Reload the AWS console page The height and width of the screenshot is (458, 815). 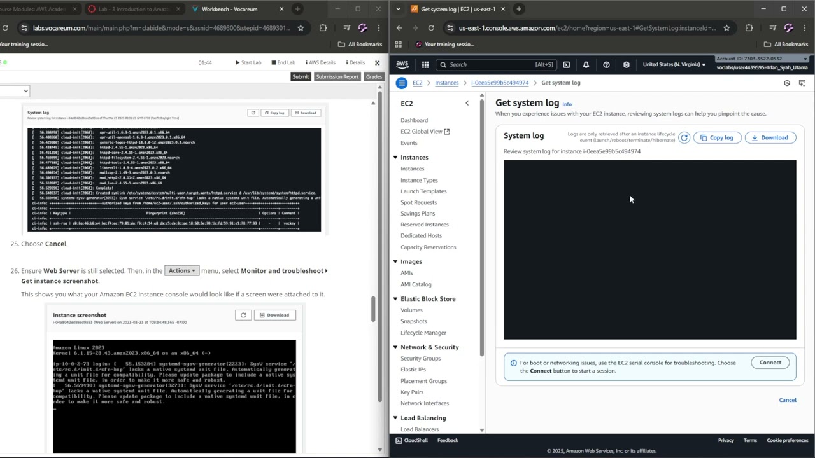(x=431, y=28)
